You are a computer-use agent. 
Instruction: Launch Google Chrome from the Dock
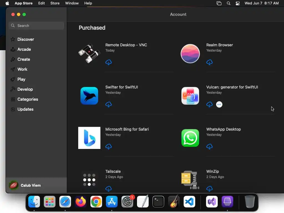[96, 202]
